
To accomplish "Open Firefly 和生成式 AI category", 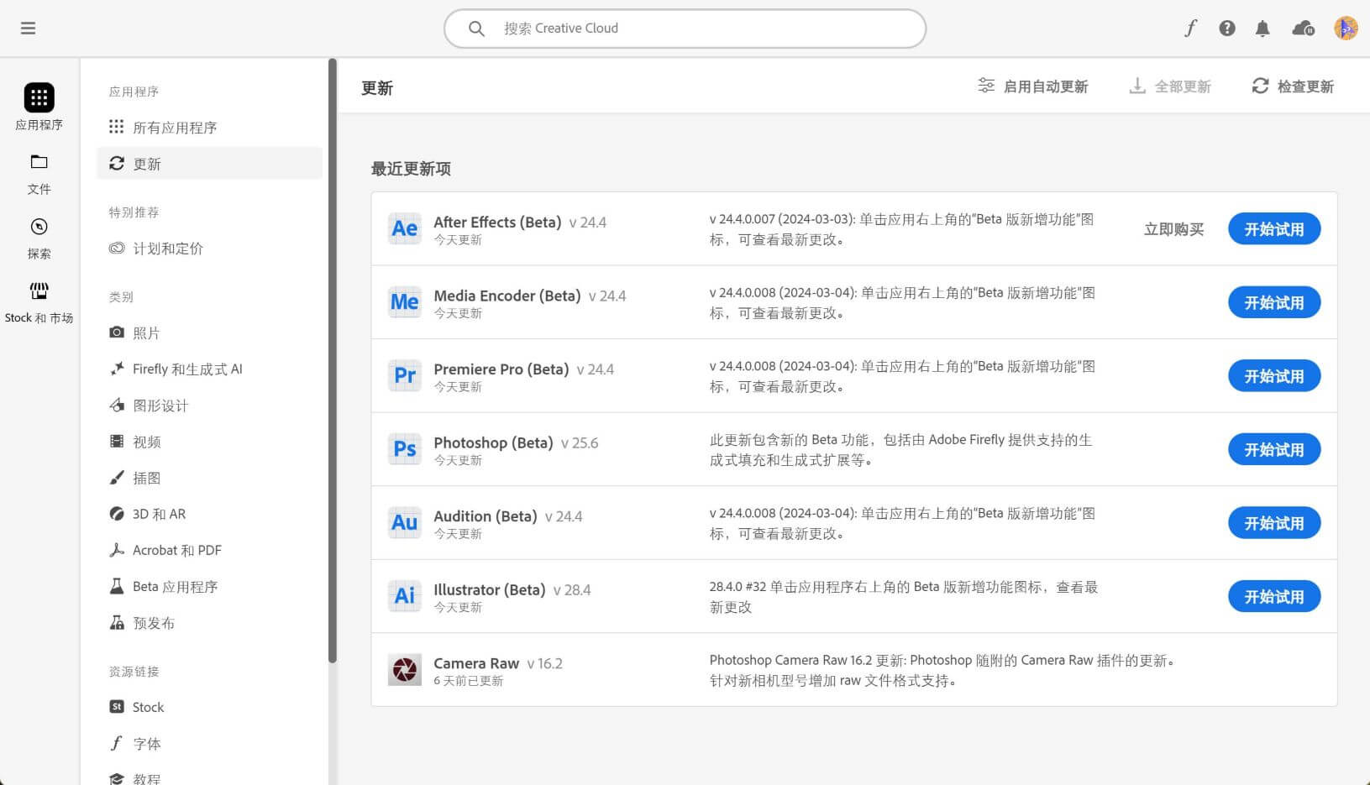I will point(209,369).
